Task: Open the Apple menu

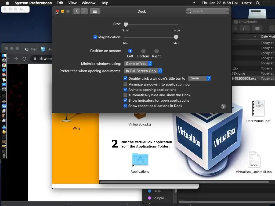Action: pos(7,3)
